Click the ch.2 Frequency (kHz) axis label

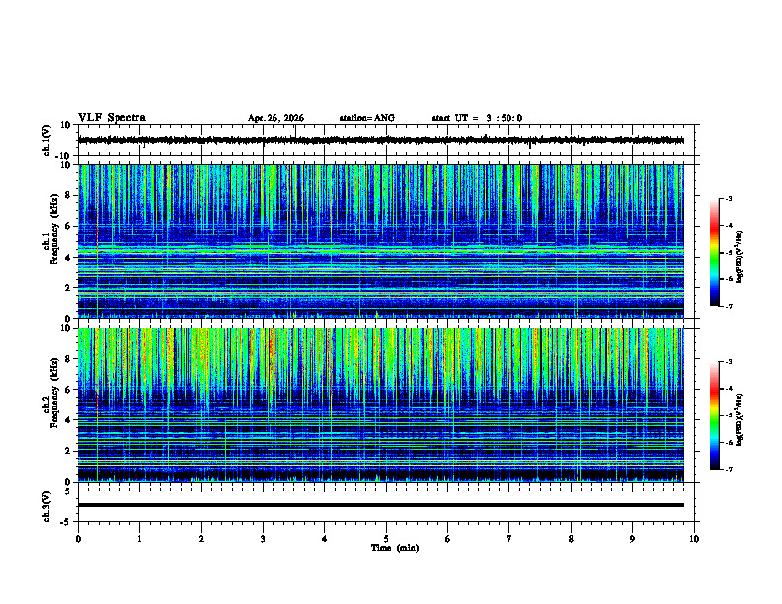[50, 405]
